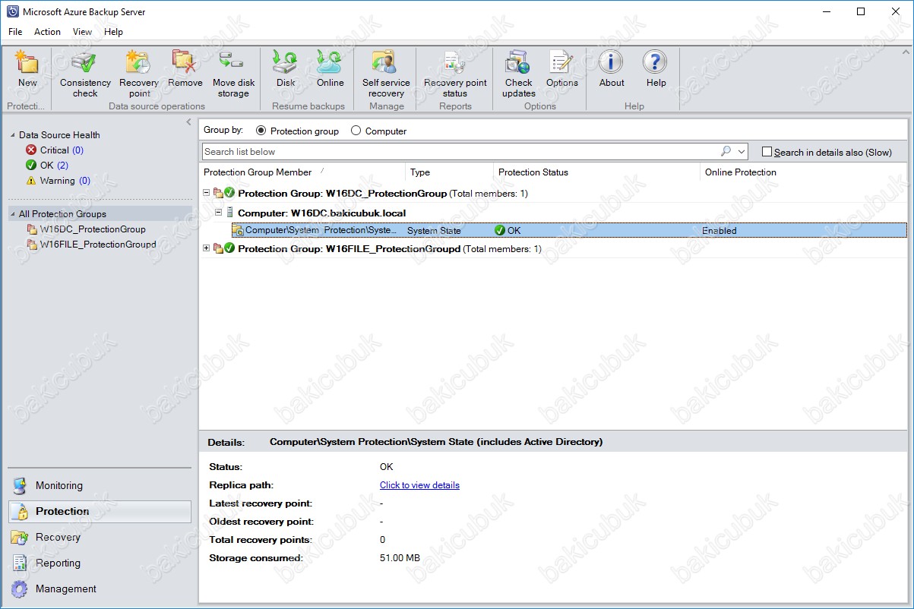Select W16DC_ProtectionGroup in tree
This screenshot has height=609, width=914.
(x=93, y=229)
